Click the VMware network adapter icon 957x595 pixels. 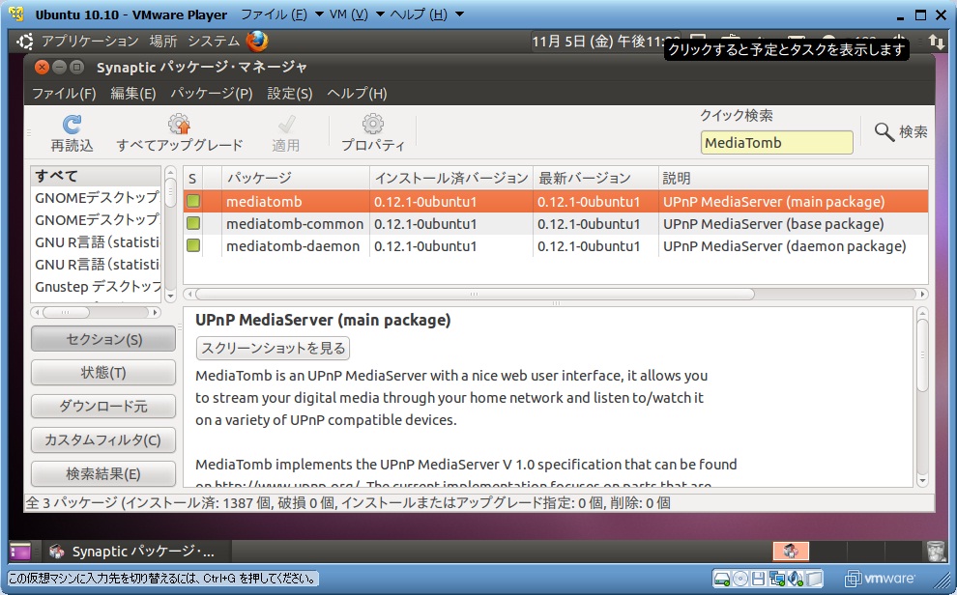777,578
